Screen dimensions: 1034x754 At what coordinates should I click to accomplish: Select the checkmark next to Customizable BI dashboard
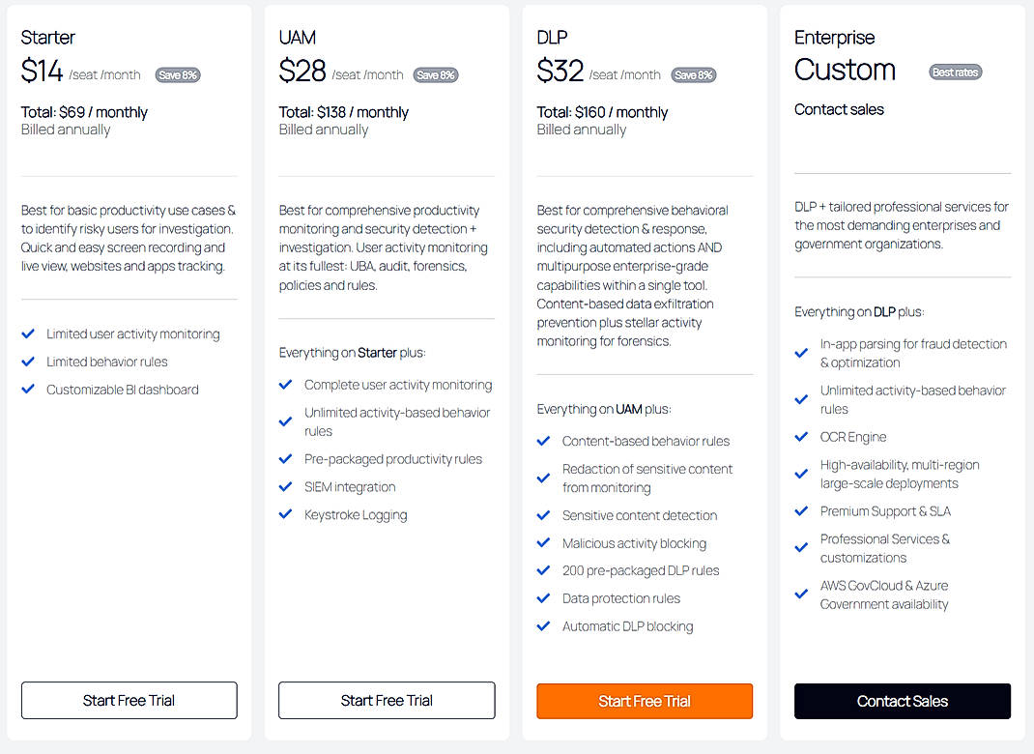(29, 390)
